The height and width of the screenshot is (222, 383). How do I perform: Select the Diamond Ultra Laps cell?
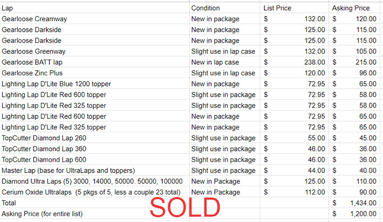[90, 181]
